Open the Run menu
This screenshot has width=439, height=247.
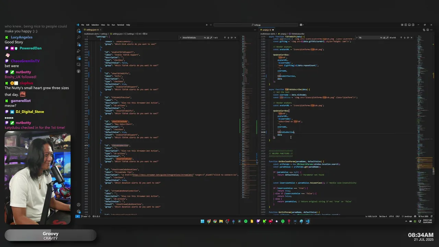[x=113, y=25]
